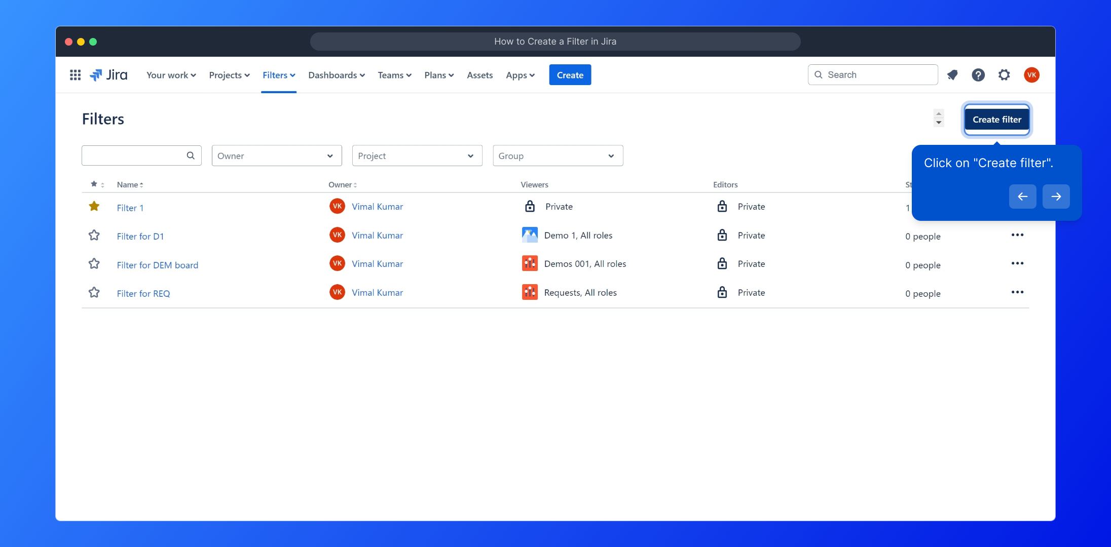Open the app switcher grid icon
Image resolution: width=1111 pixels, height=547 pixels.
[75, 75]
